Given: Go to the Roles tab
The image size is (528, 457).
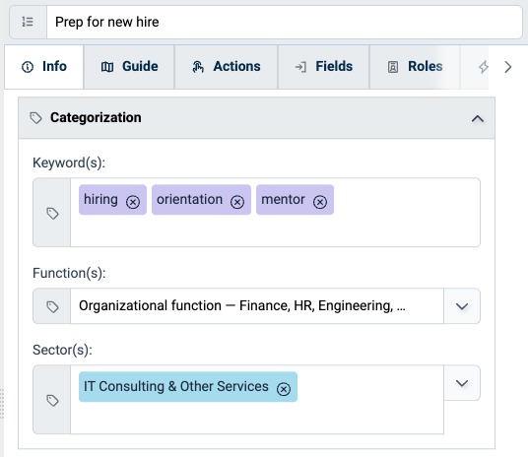Looking at the screenshot, I should point(415,67).
